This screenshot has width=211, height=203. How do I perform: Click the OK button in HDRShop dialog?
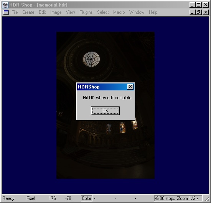point(105,111)
